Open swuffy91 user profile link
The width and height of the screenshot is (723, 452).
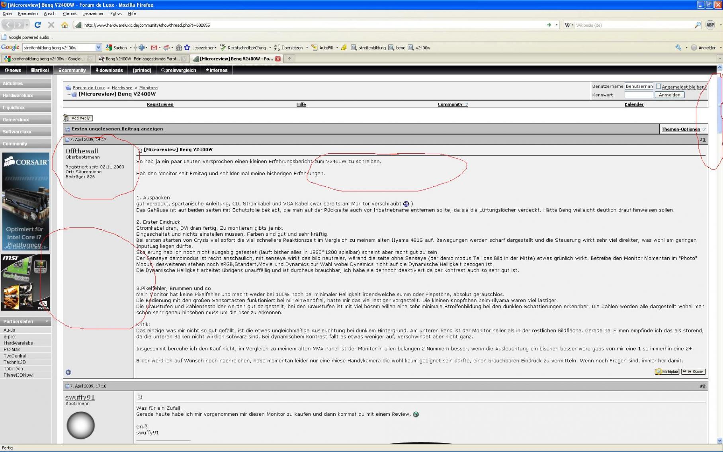(x=80, y=397)
